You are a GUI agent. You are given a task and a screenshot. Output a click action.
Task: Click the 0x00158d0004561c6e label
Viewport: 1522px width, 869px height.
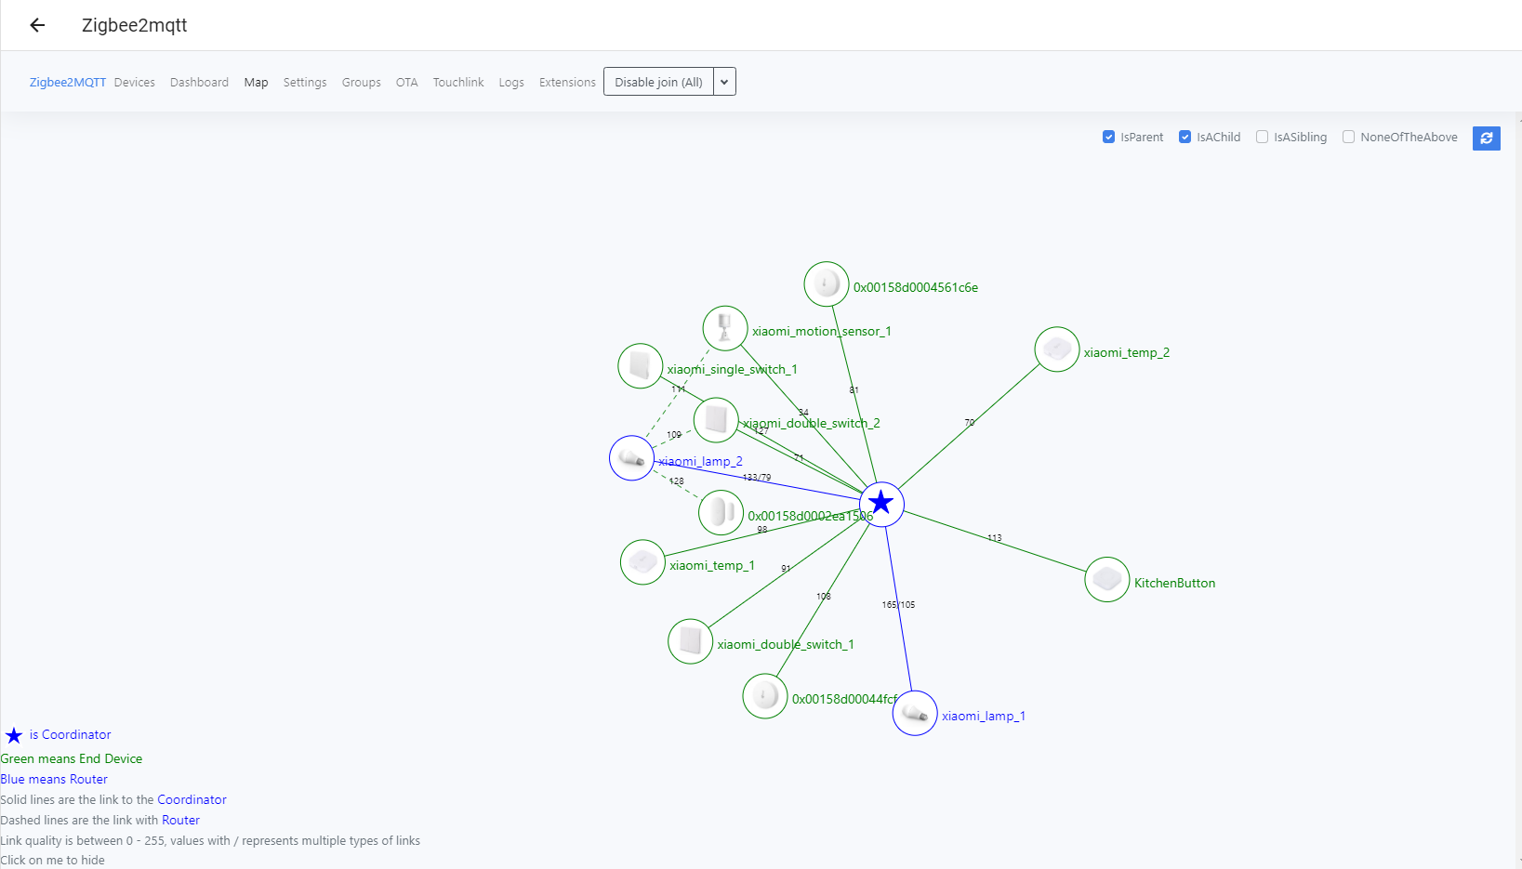916,287
